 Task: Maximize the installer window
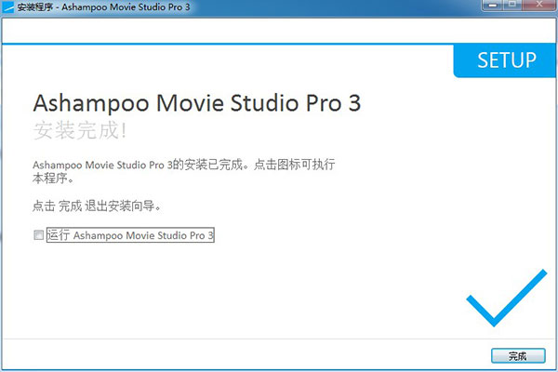click(x=514, y=7)
